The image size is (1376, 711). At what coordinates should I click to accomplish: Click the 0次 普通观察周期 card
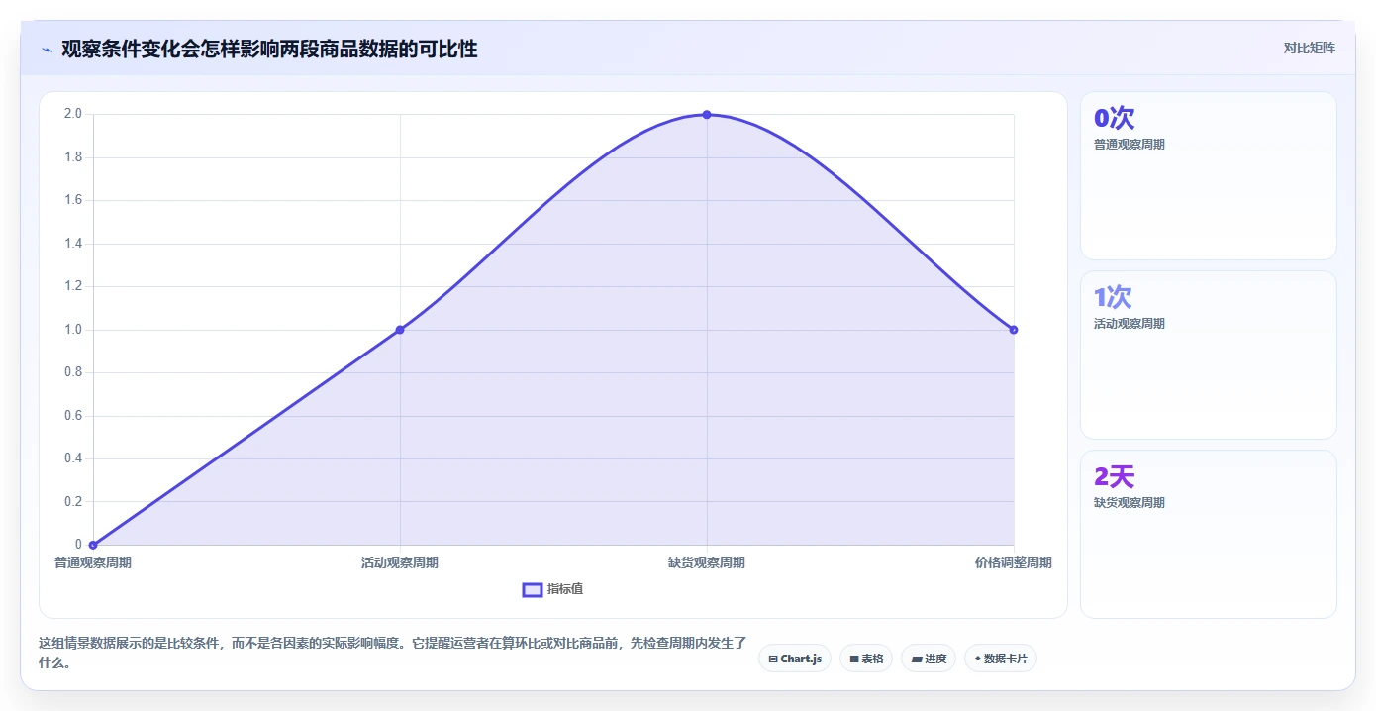[x=1208, y=175]
